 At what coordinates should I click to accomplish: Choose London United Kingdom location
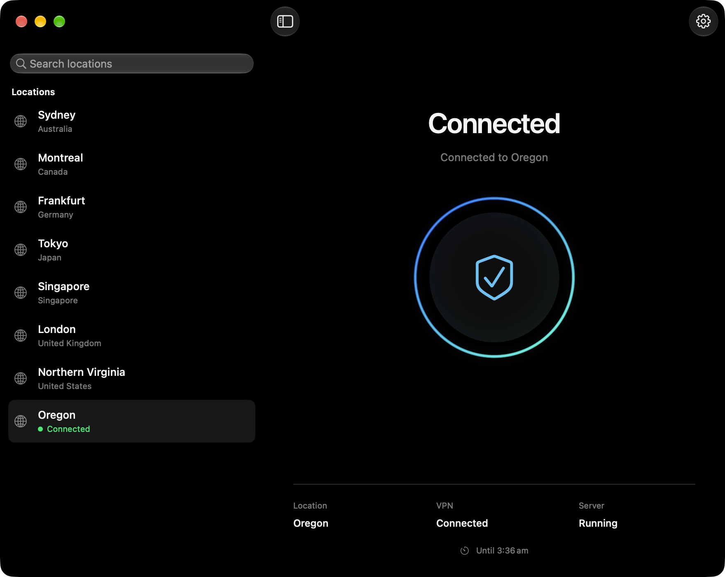(x=132, y=335)
